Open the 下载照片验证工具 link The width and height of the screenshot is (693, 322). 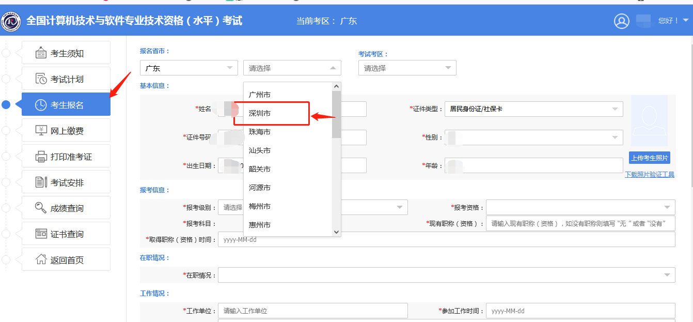pos(649,176)
